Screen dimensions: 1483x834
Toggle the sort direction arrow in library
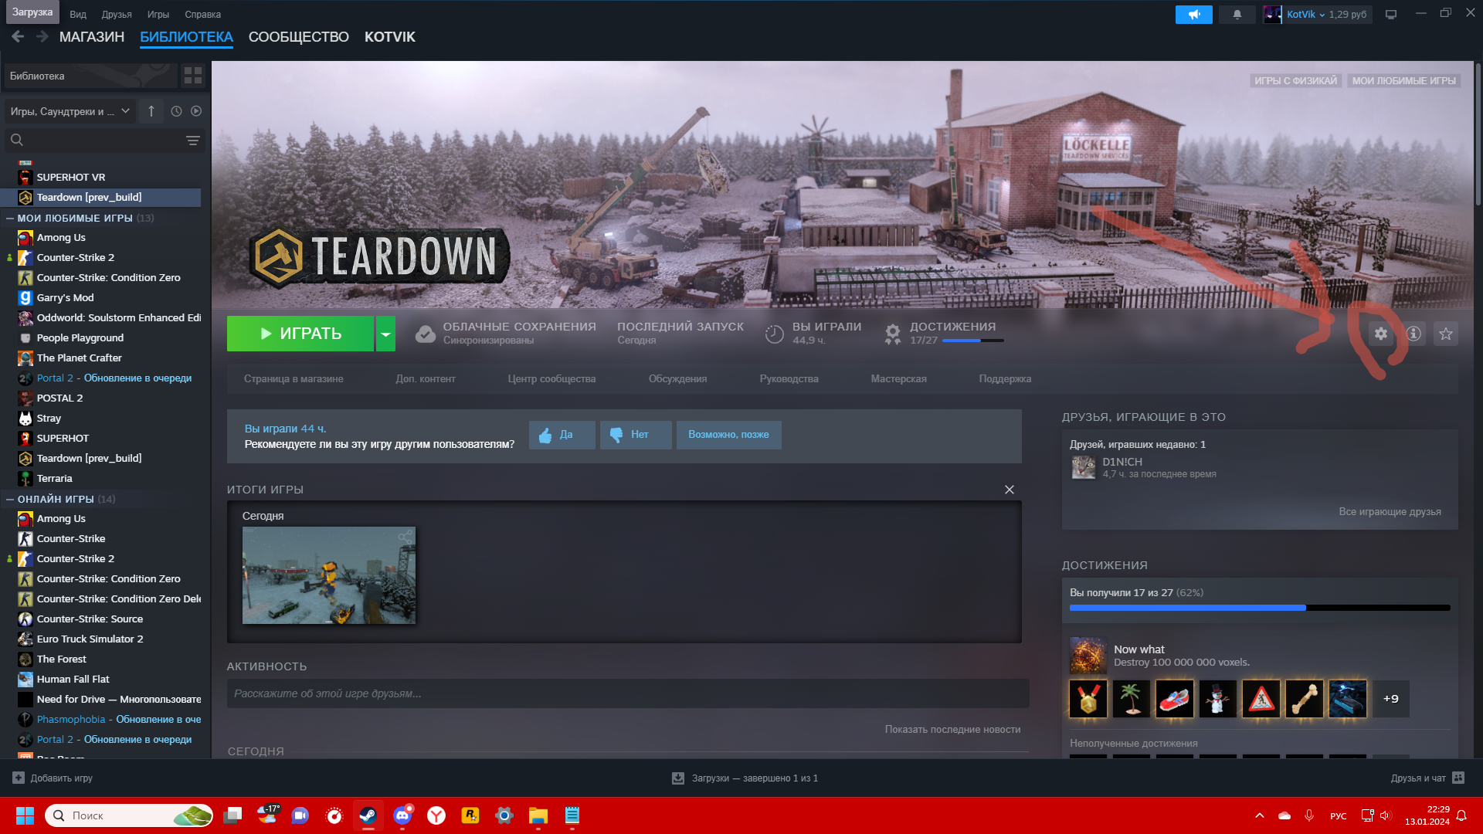tap(151, 111)
